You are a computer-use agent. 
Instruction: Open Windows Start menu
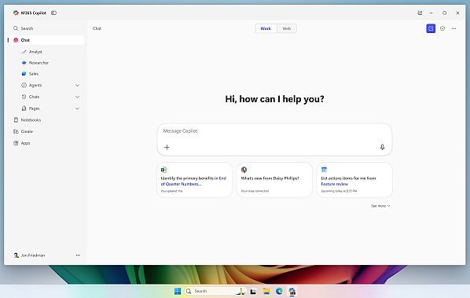[x=178, y=291]
